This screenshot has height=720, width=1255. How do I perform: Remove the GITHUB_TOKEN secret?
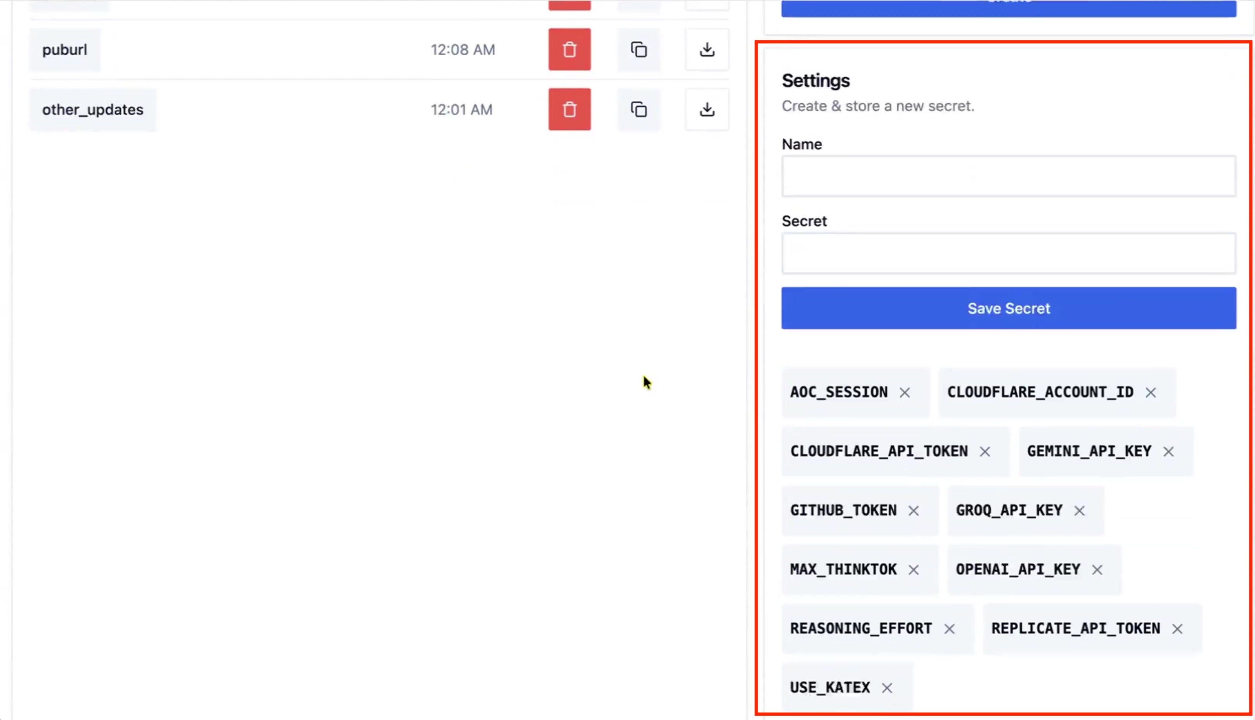[914, 511]
